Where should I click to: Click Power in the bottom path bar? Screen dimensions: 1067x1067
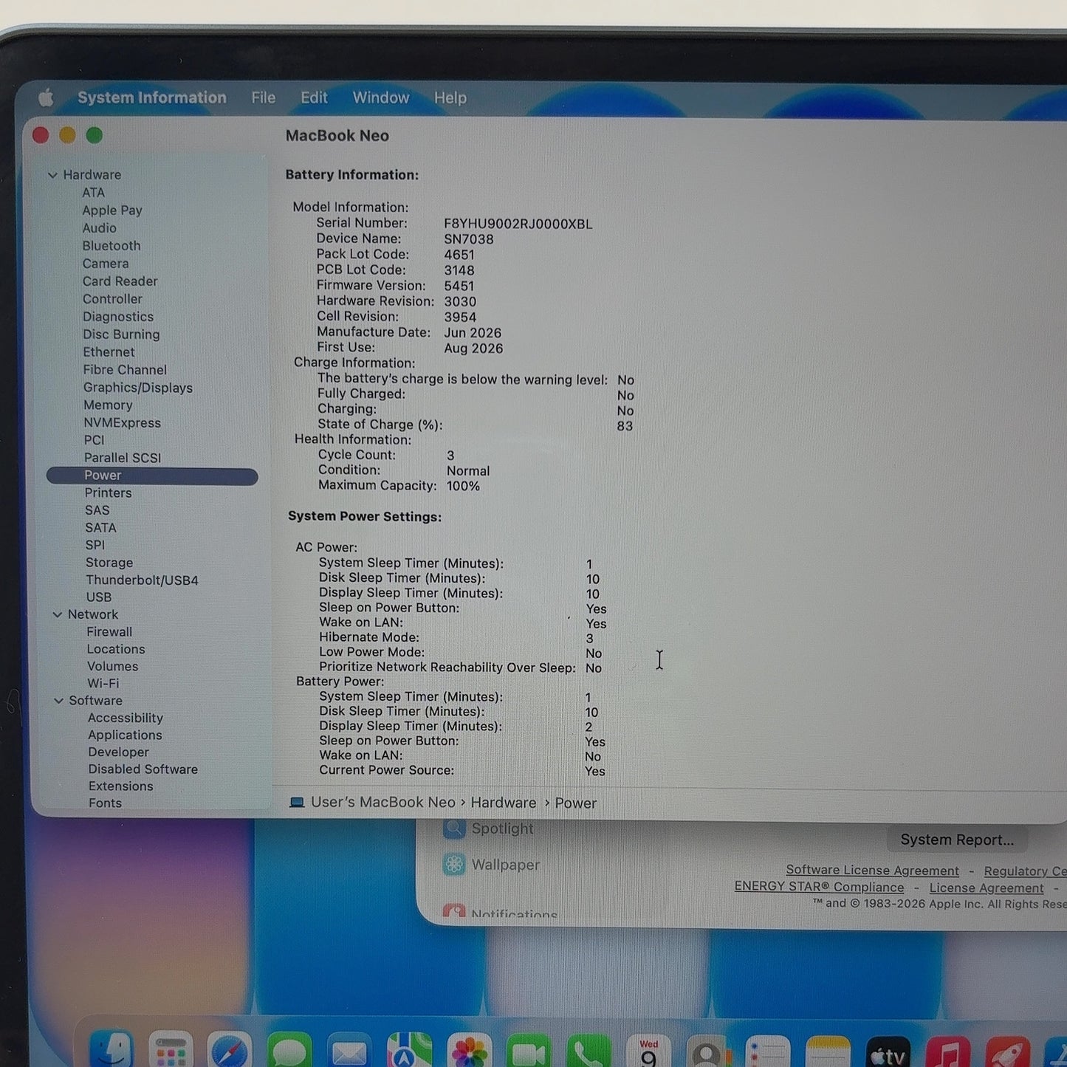click(576, 803)
